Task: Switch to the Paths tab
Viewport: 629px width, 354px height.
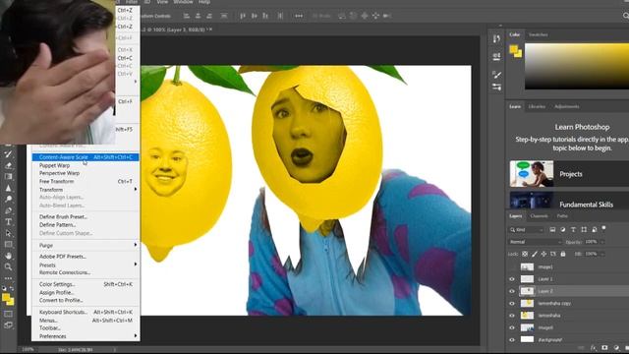Action: click(562, 216)
